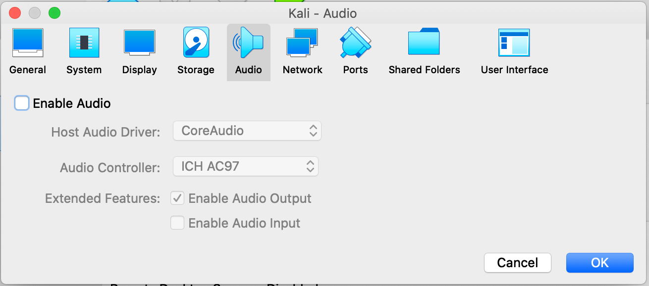Open the Ports connector icon
This screenshot has height=286, width=649.
pyautogui.click(x=355, y=43)
